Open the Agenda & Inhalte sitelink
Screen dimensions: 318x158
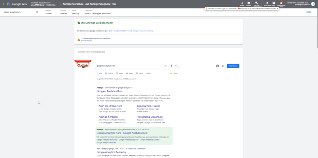pos(108,117)
